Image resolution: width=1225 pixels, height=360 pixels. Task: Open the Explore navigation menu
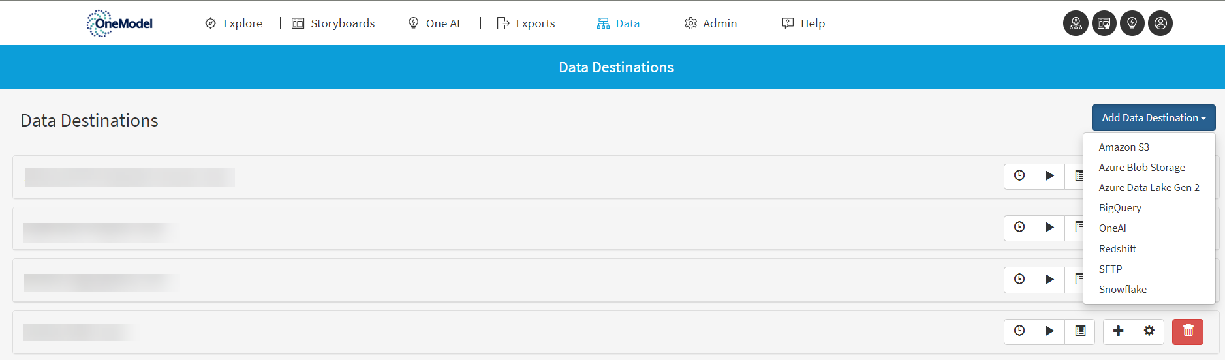tap(234, 23)
